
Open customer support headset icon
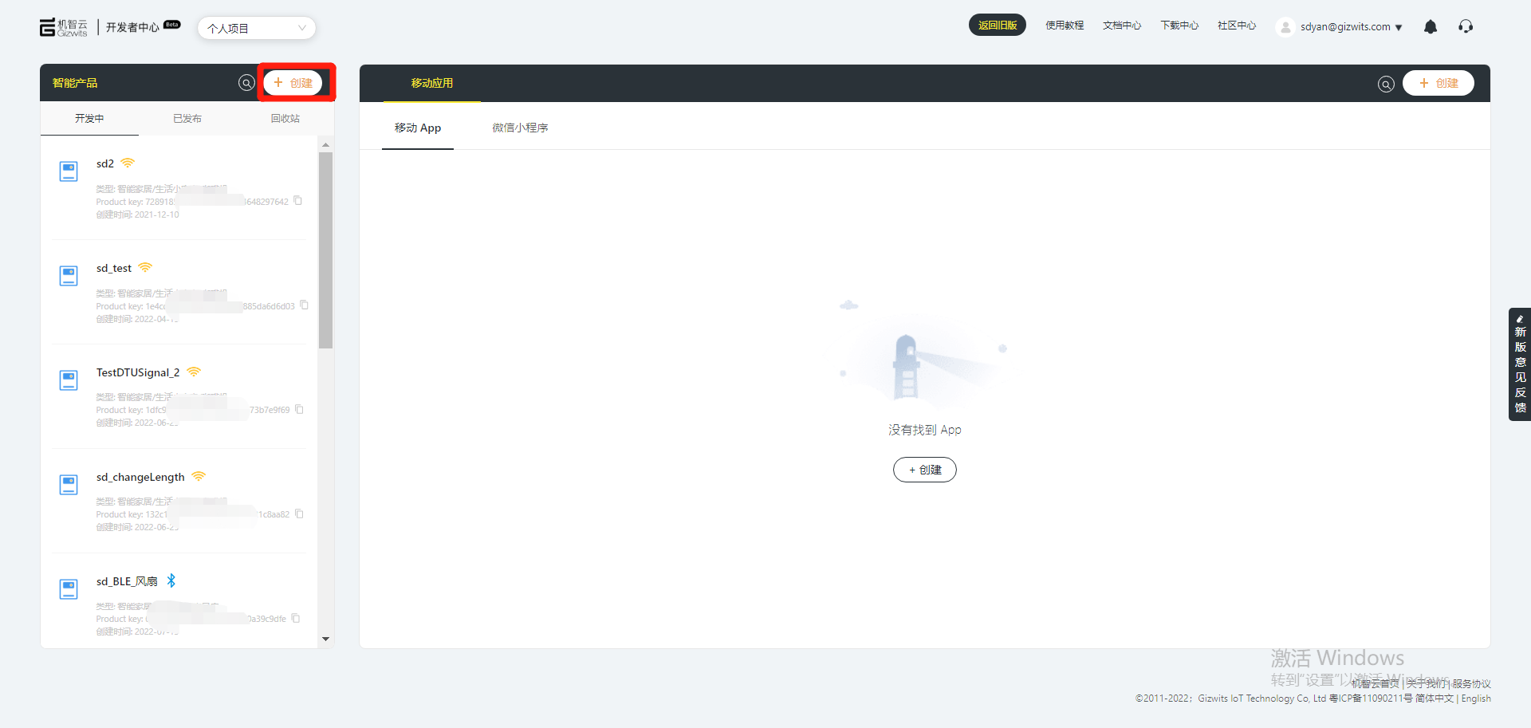[1466, 27]
